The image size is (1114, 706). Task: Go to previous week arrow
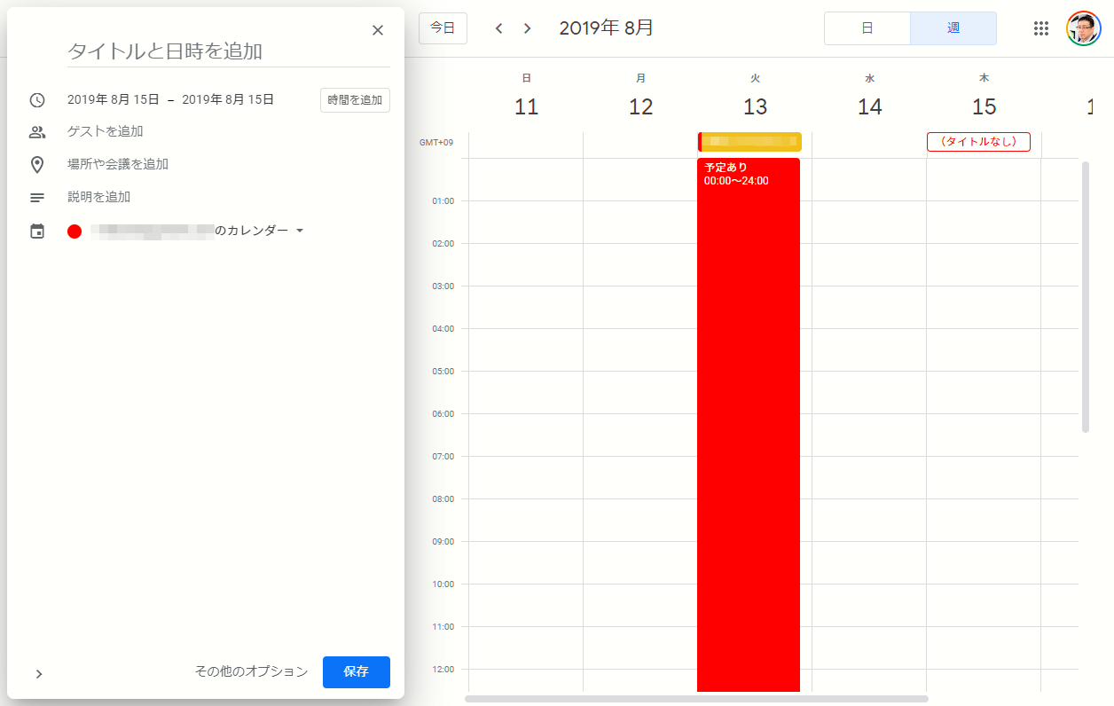point(499,28)
